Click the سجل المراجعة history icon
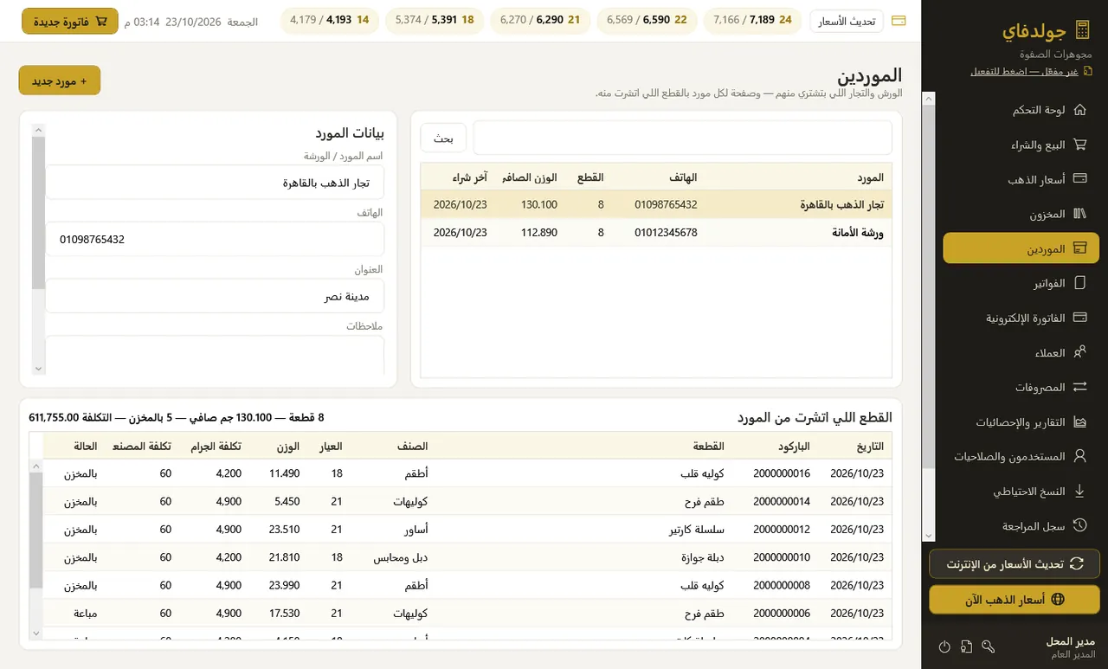This screenshot has width=1108, height=669. (x=1079, y=525)
